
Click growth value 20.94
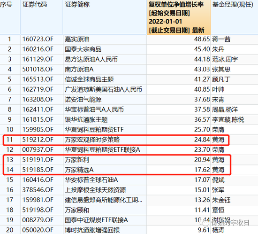[x=202, y=160]
